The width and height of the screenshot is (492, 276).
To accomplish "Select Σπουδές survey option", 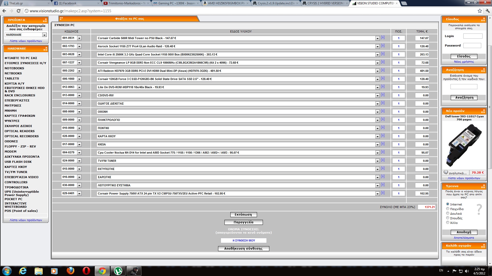I will 448,218.
